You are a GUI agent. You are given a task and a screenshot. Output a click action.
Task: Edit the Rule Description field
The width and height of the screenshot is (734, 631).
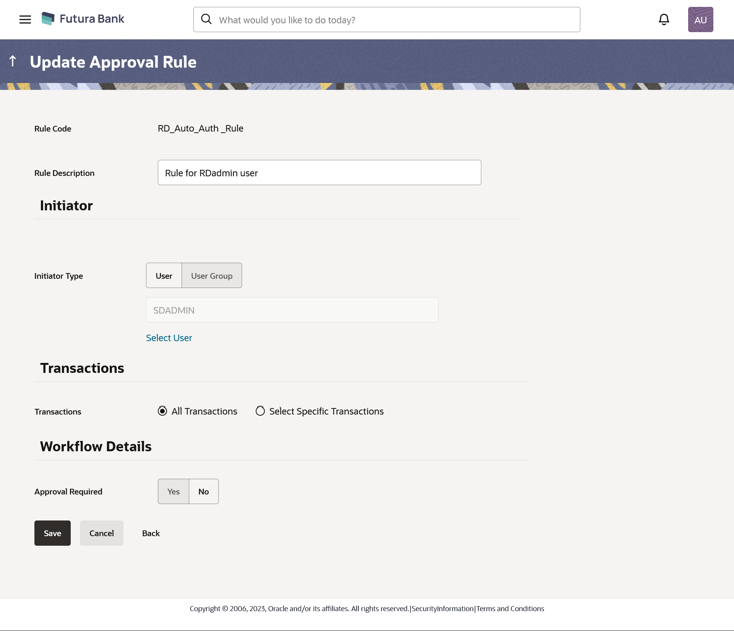tap(319, 173)
